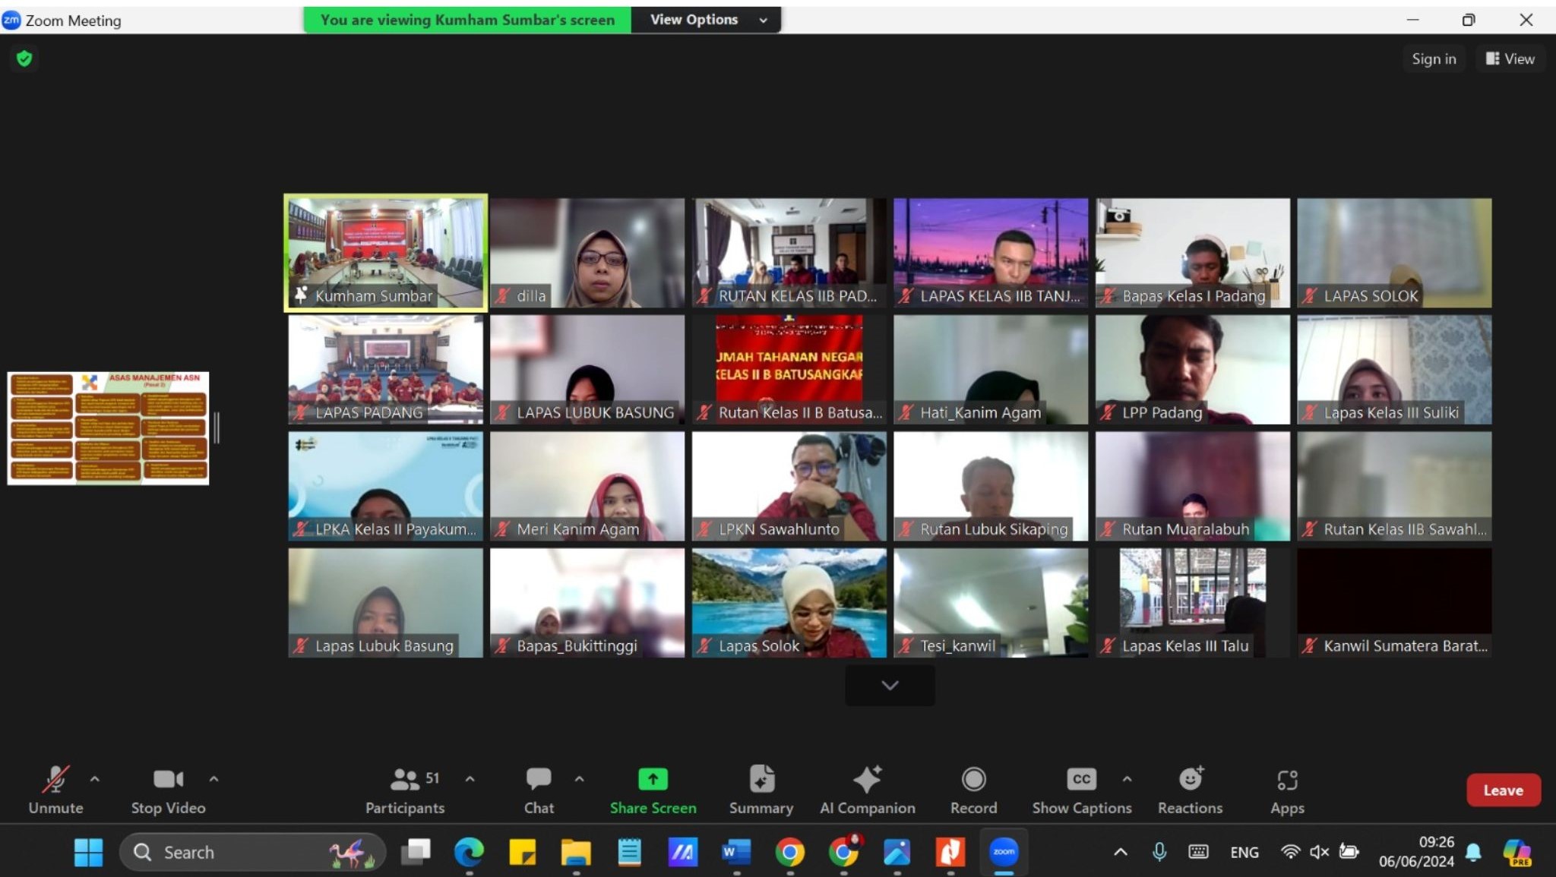Open the Participants panel
The image size is (1556, 877).
[405, 790]
